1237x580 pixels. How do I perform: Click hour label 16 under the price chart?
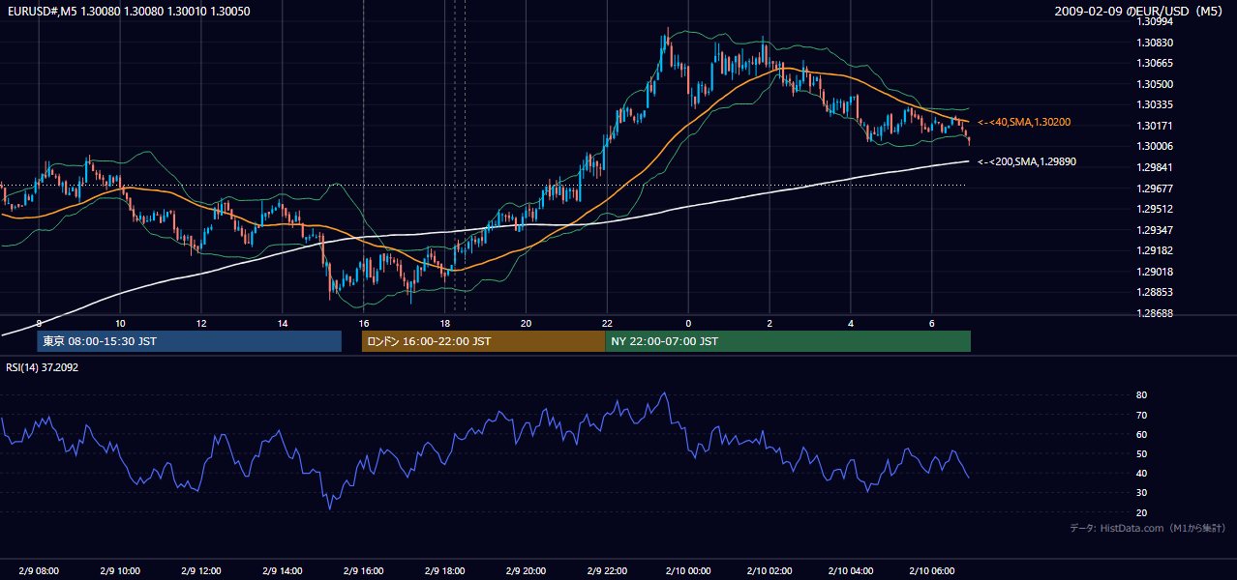[364, 323]
